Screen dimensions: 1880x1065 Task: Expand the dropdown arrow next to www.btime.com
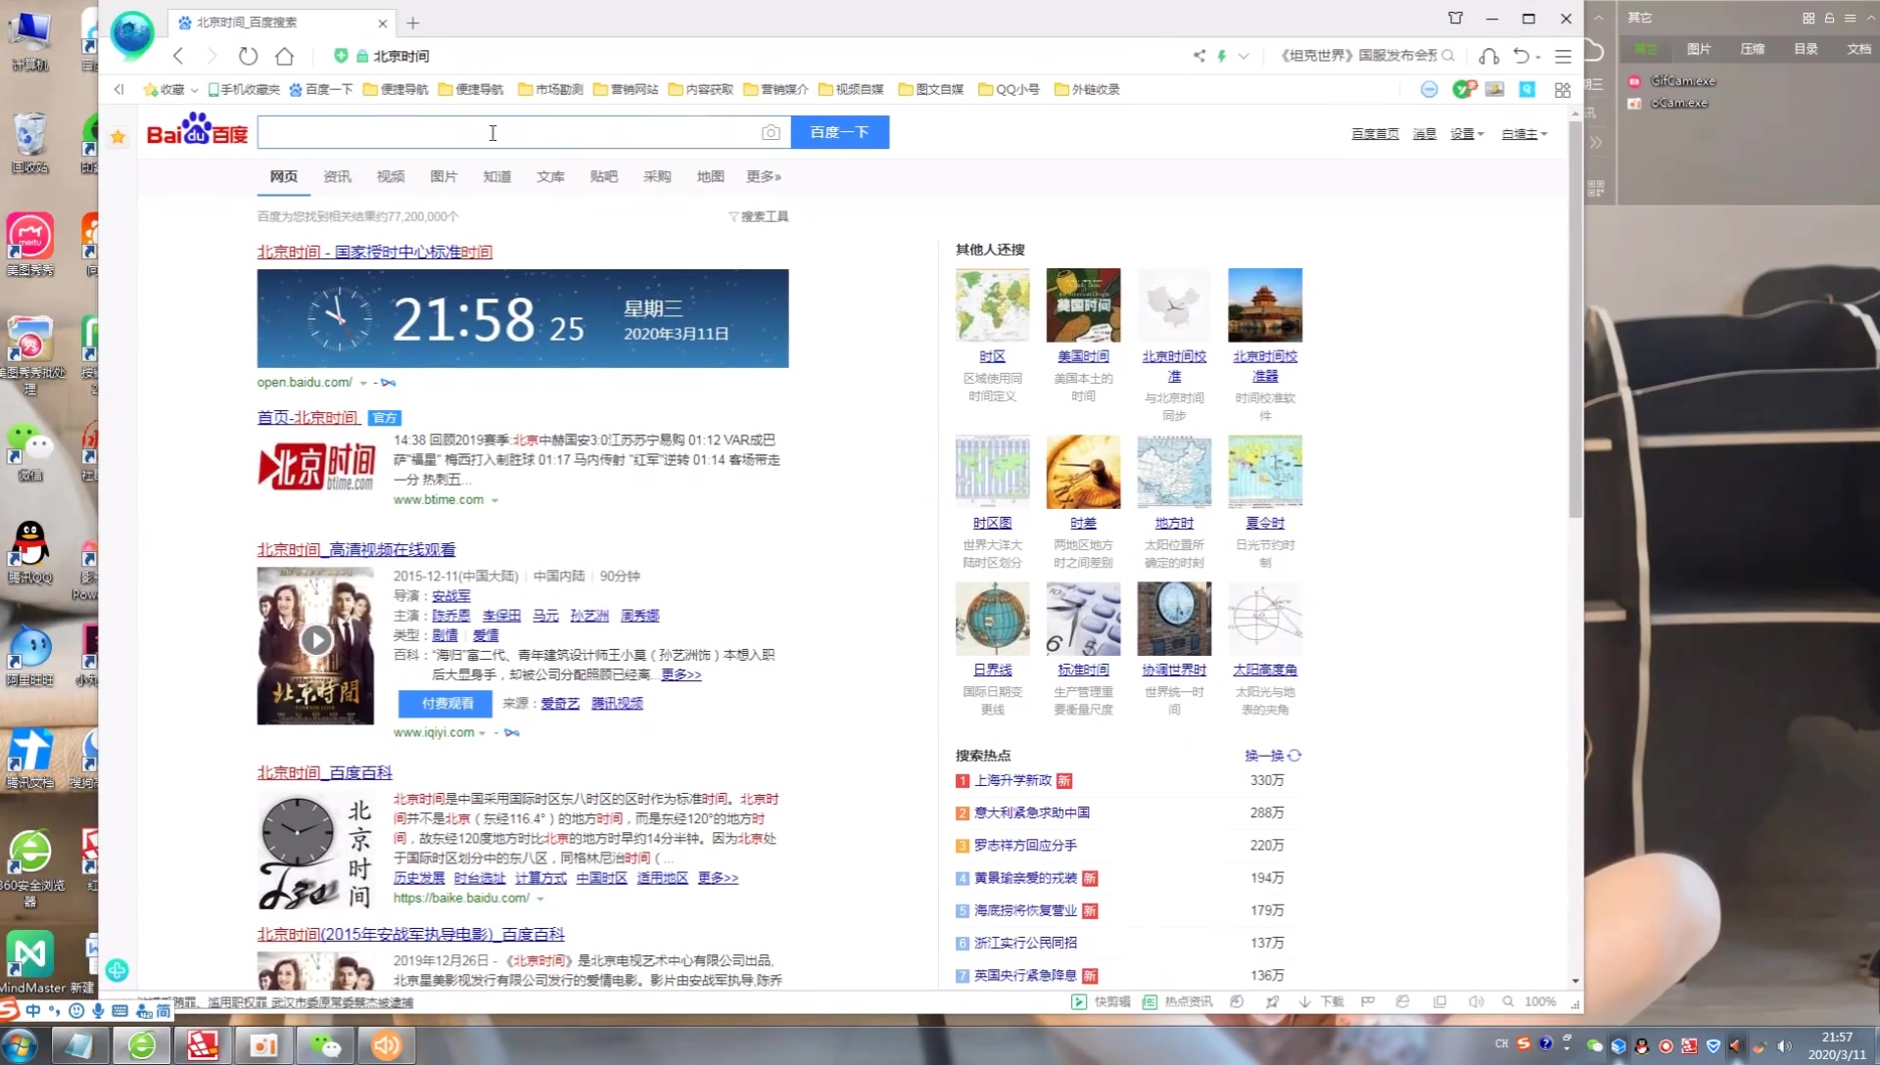click(494, 500)
